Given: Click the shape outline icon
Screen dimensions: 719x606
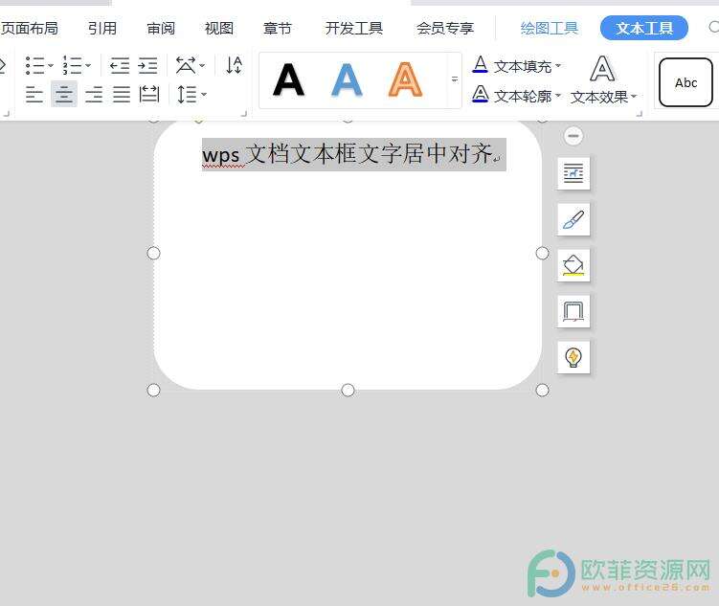Looking at the screenshot, I should pos(573,312).
